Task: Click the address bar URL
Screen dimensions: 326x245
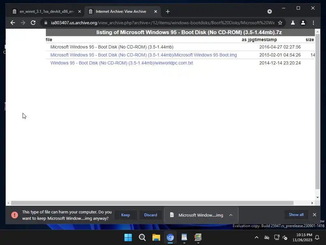Action: 163,23
